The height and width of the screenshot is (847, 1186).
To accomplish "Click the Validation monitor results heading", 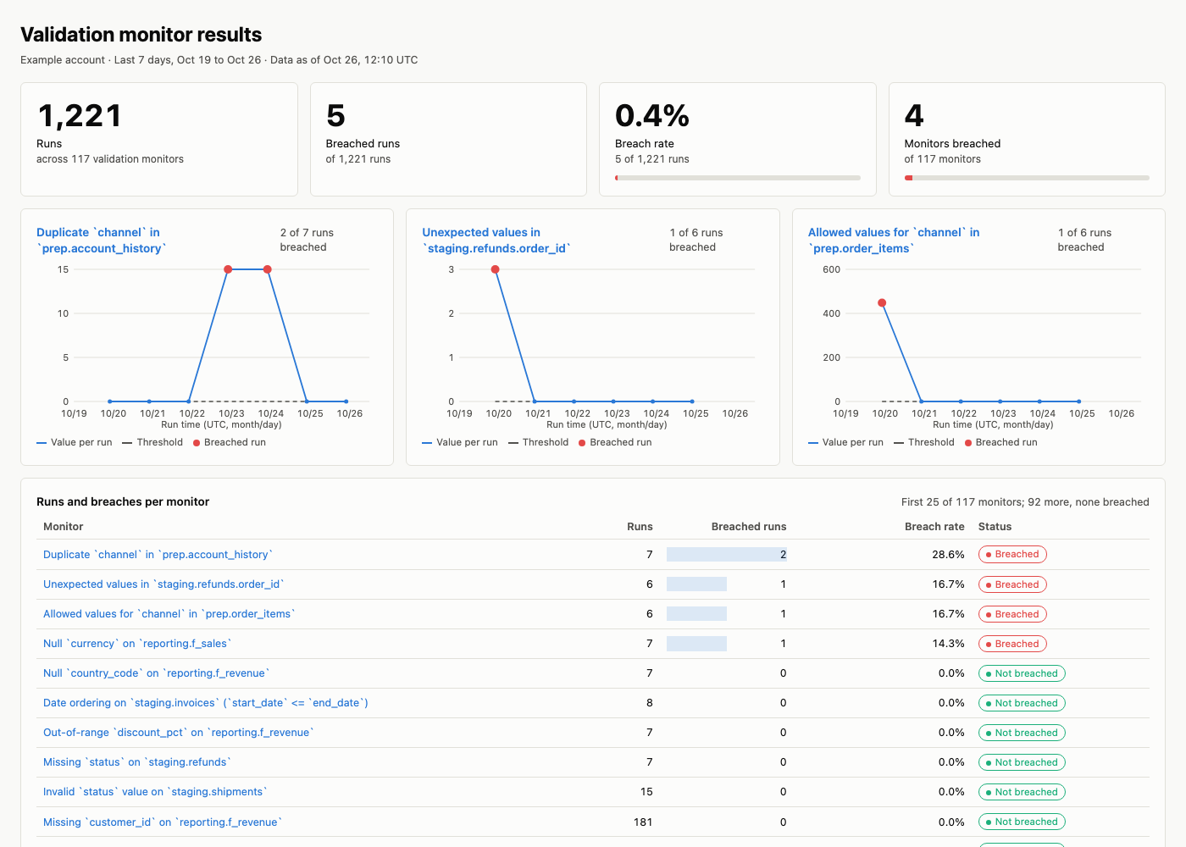I will click(x=141, y=35).
